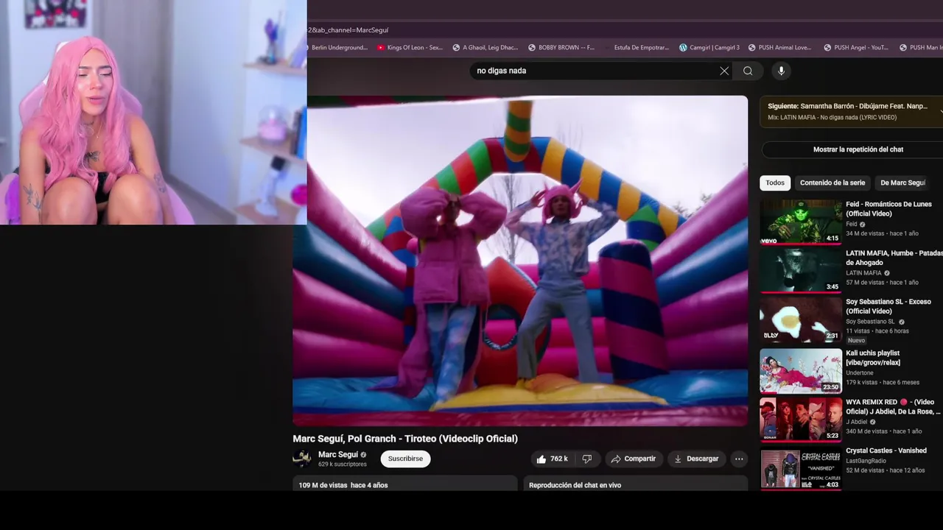Viewport: 943px width, 530px height.
Task: Click the dislike thumbs-down icon
Action: [x=587, y=459]
